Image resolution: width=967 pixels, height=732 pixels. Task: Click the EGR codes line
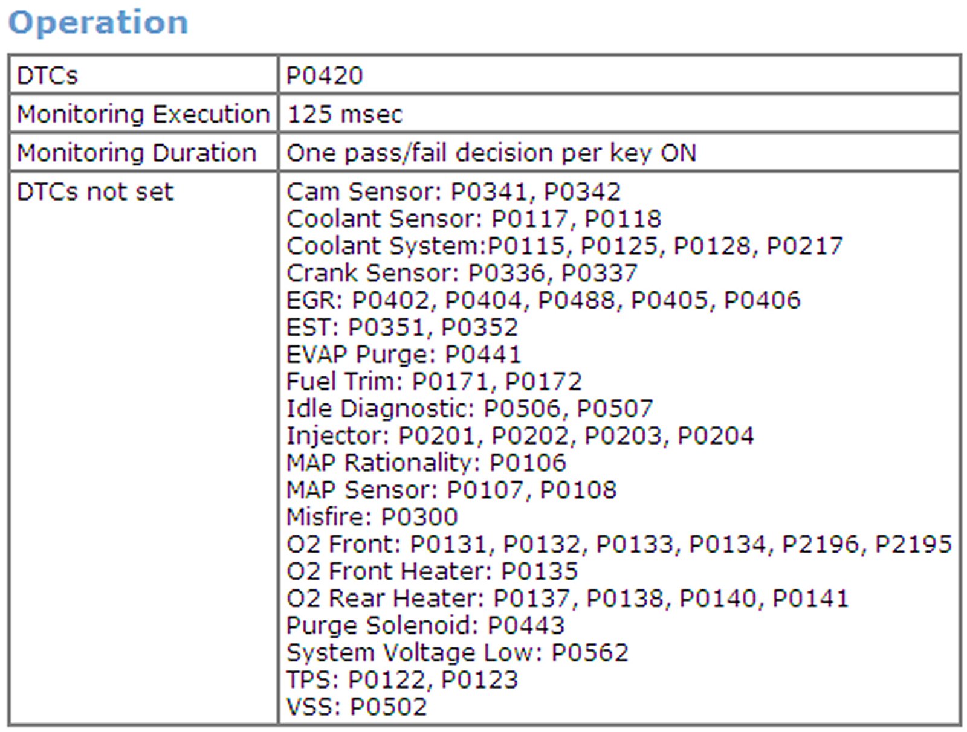(x=543, y=300)
